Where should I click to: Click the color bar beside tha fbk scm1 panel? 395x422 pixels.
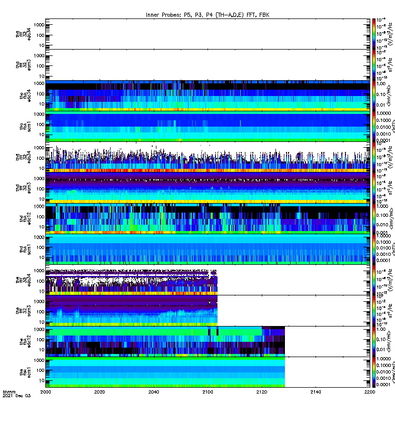[373, 126]
